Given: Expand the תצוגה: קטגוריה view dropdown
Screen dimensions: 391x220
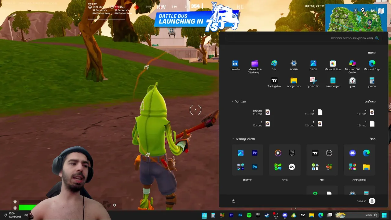Looking at the screenshot, I should click(x=243, y=139).
